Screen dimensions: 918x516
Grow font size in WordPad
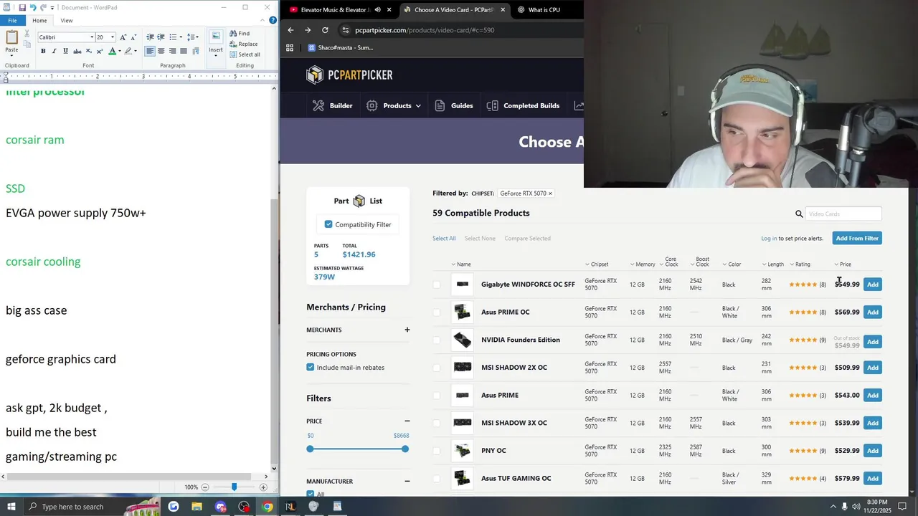(123, 37)
